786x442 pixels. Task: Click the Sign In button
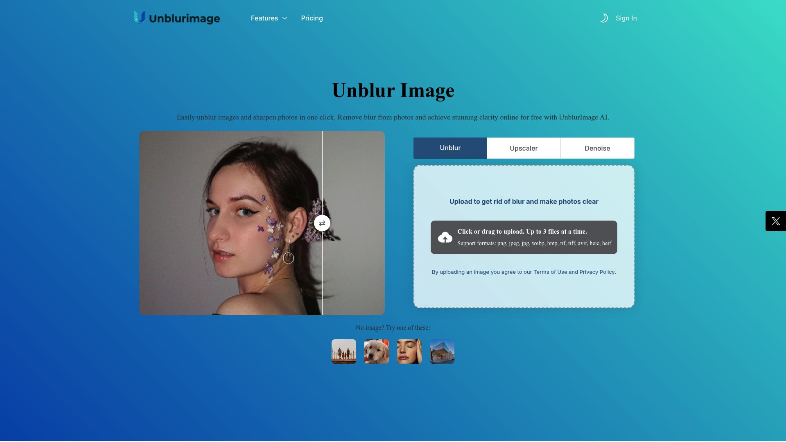626,18
